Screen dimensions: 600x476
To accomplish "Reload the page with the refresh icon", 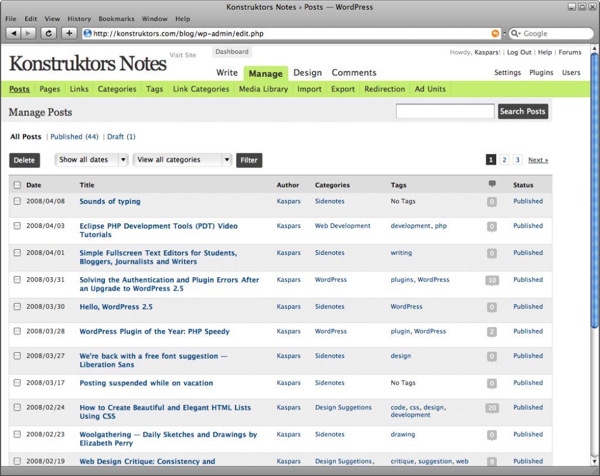I will 49,33.
